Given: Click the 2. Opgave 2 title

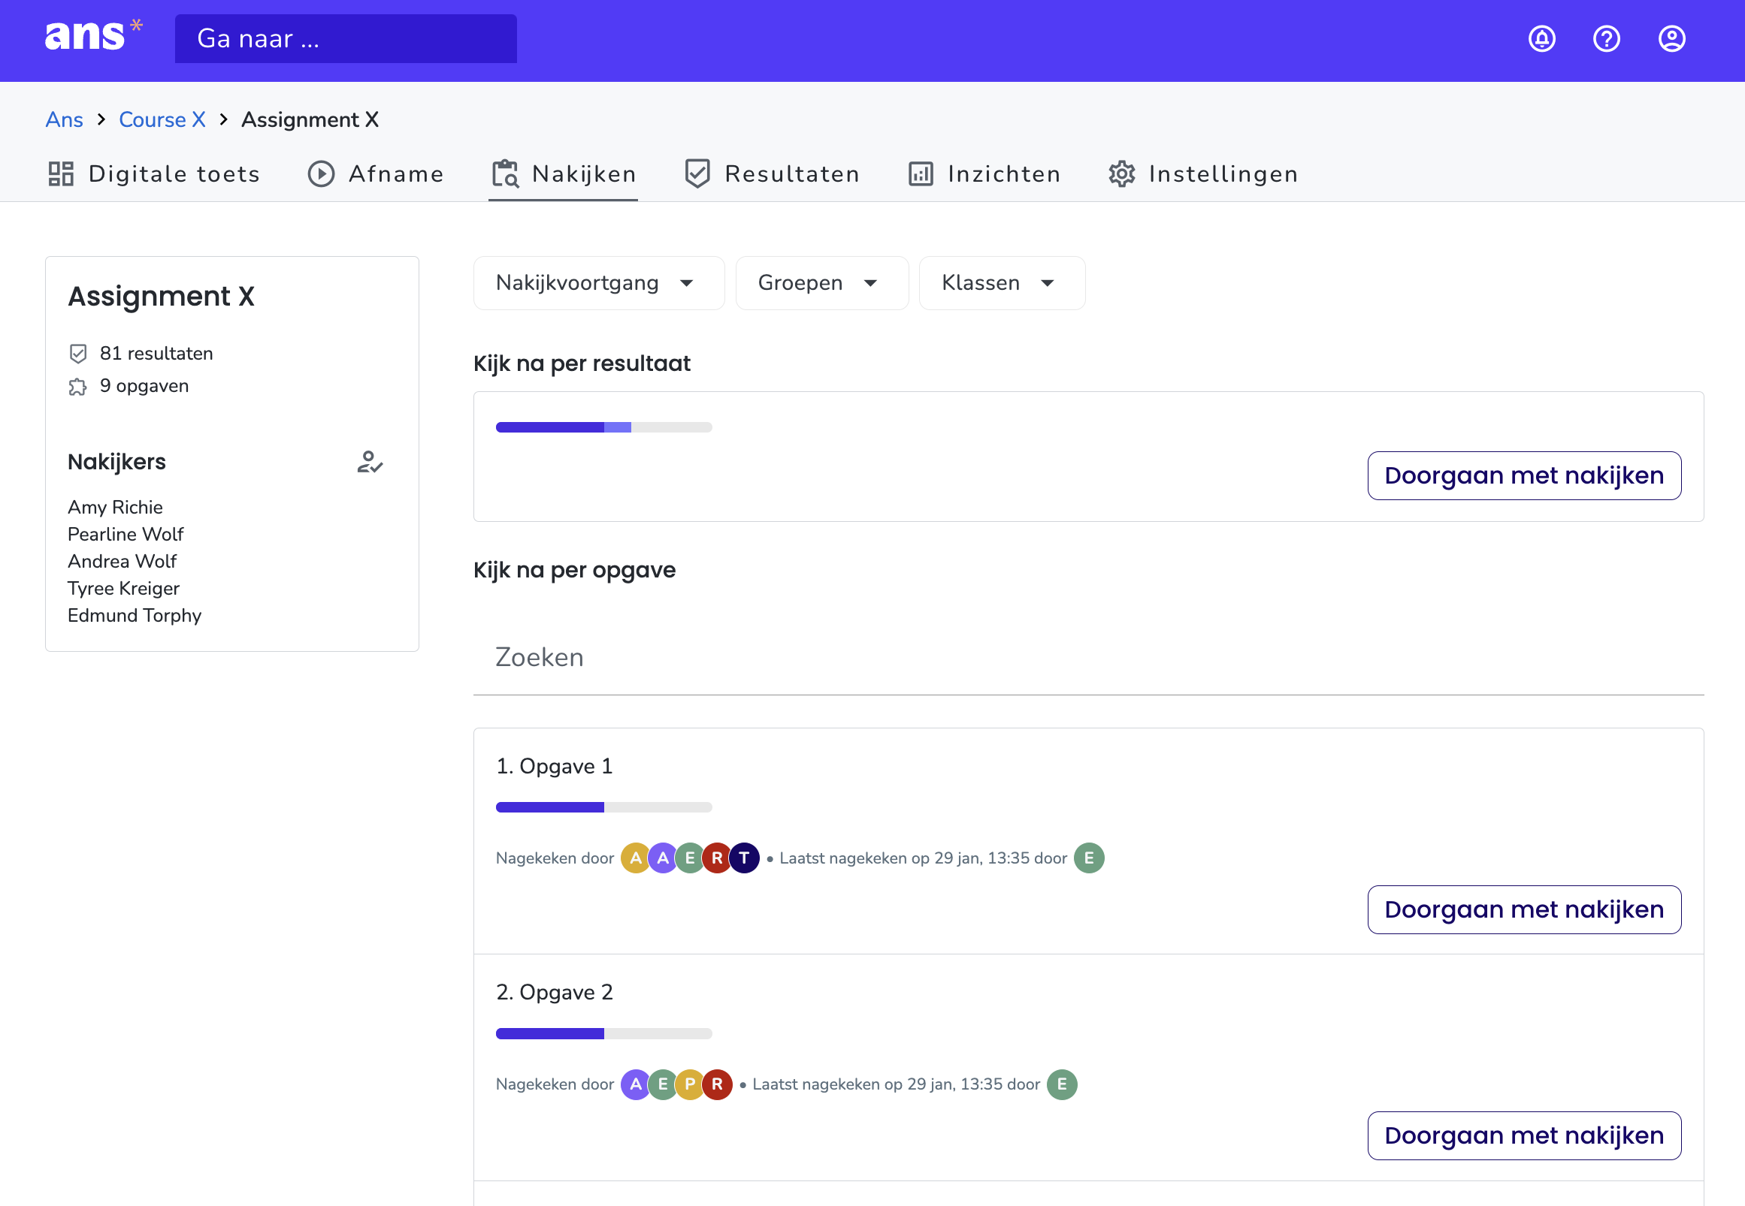Looking at the screenshot, I should (x=554, y=992).
